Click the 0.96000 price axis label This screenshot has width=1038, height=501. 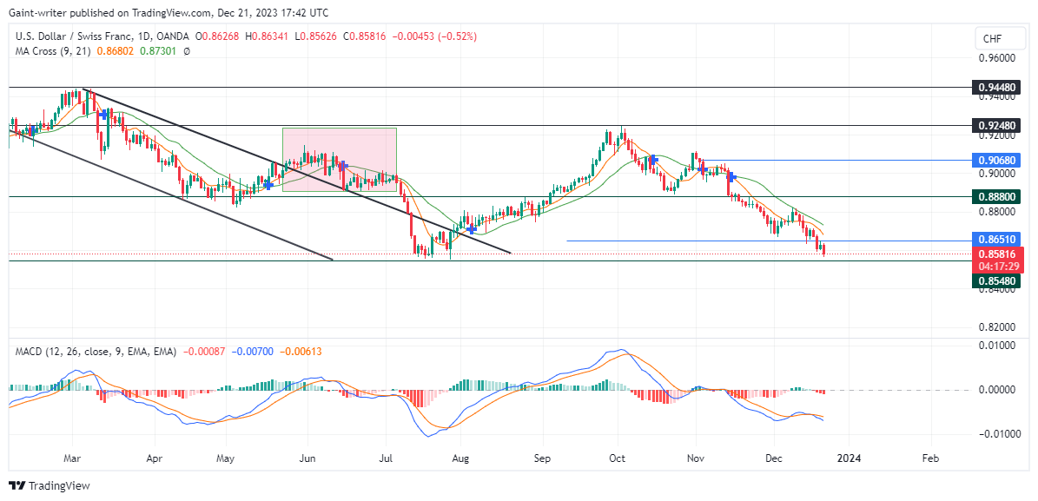[x=997, y=58]
